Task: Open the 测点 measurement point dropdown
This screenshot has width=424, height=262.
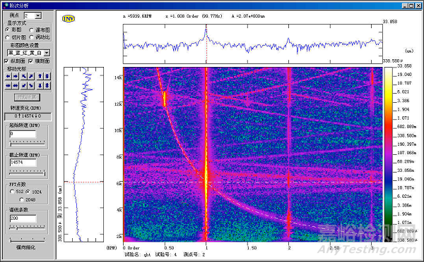Action: [x=38, y=15]
